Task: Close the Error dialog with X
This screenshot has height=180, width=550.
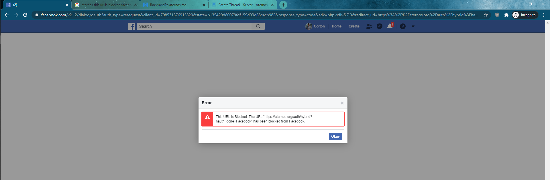Action: pyautogui.click(x=342, y=103)
